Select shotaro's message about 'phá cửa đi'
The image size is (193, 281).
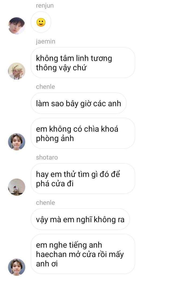click(83, 179)
